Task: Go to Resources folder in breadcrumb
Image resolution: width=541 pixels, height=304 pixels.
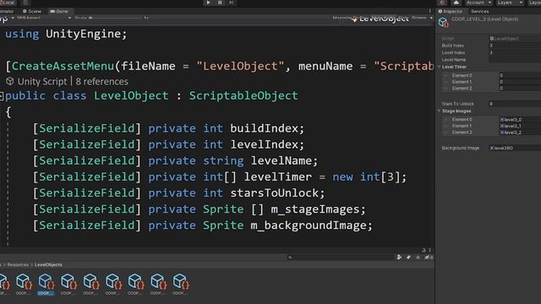Action: 18,264
